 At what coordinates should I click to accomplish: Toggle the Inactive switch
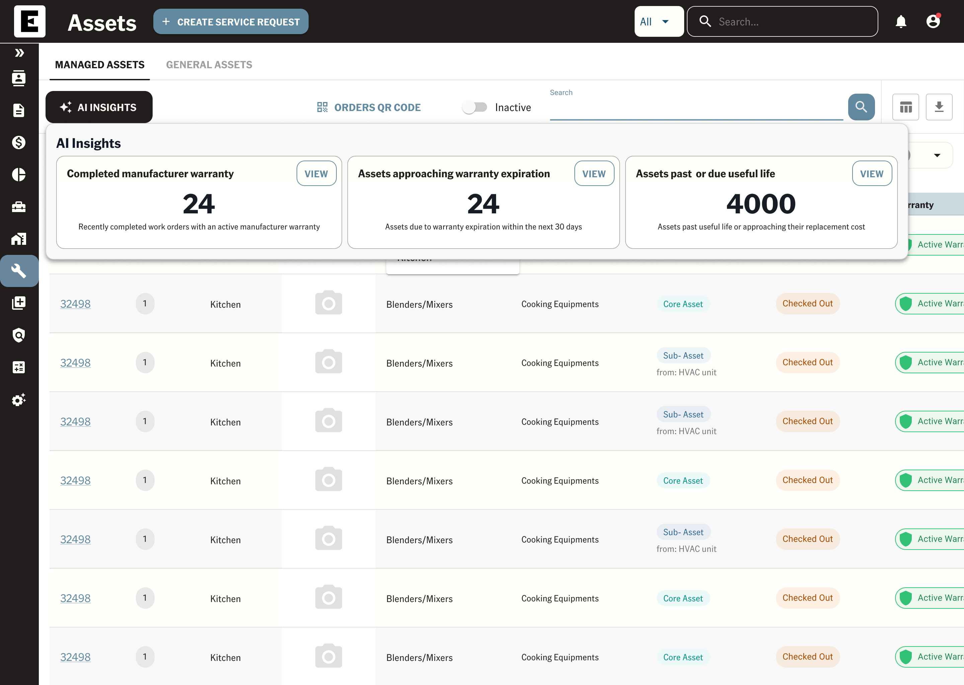coord(475,107)
